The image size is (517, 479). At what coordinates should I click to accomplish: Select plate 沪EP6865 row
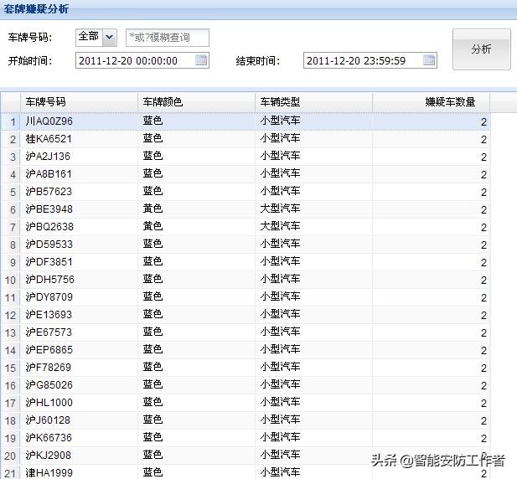point(246,350)
